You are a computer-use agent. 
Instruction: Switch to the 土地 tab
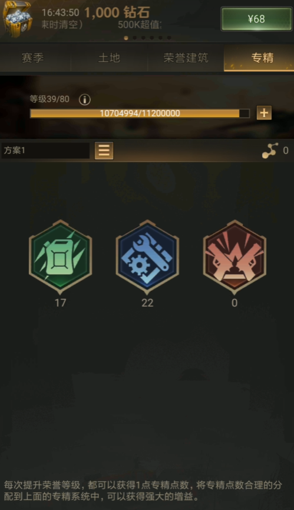109,58
